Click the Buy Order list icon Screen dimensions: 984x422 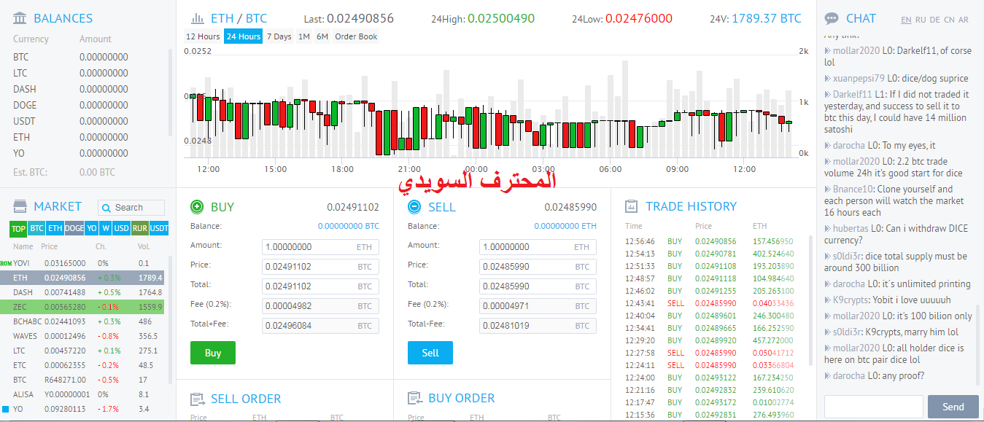[414, 398]
